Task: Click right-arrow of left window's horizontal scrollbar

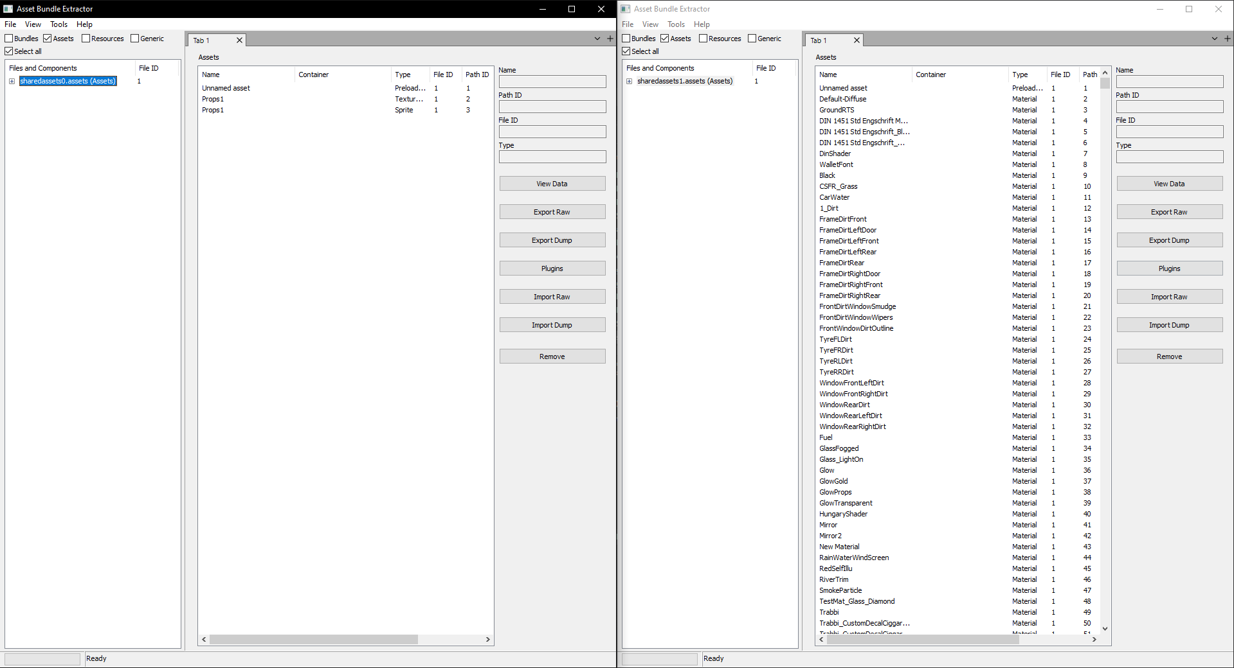Action: coord(488,640)
